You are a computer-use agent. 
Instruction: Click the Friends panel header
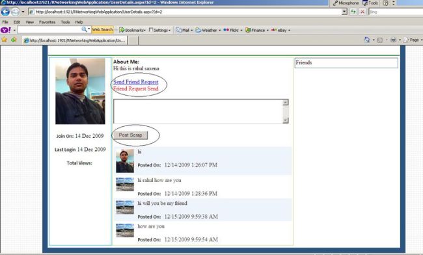tap(346, 63)
